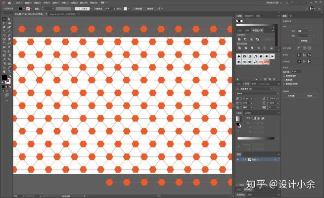Select the Eraser tool
The image size is (324, 198).
(9, 39)
